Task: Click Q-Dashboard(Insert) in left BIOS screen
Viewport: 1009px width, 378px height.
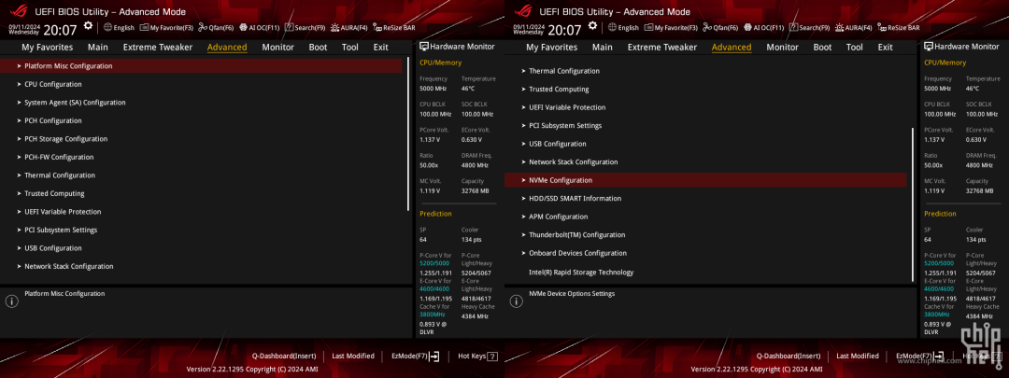Action: coord(284,356)
